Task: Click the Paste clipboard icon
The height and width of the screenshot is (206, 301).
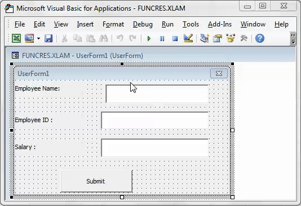Action: pos(91,38)
